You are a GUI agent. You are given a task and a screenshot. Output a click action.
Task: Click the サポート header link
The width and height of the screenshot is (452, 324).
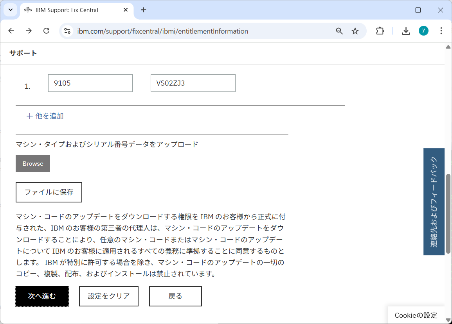(23, 53)
